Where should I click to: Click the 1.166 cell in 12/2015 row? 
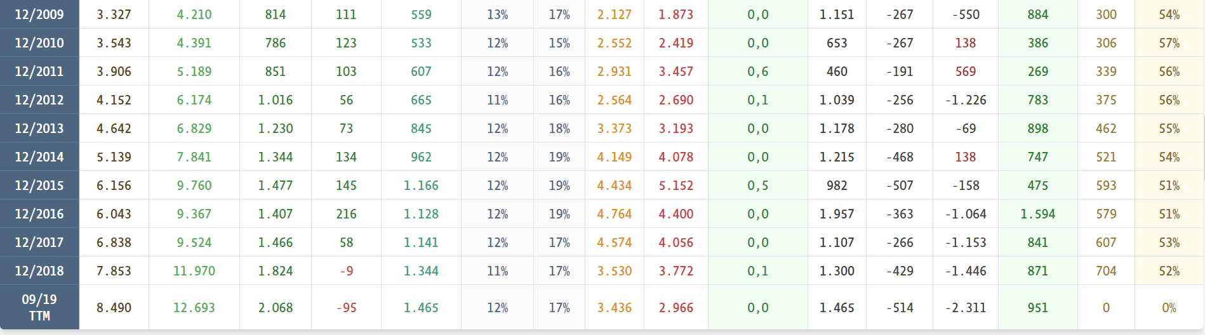tap(421, 186)
